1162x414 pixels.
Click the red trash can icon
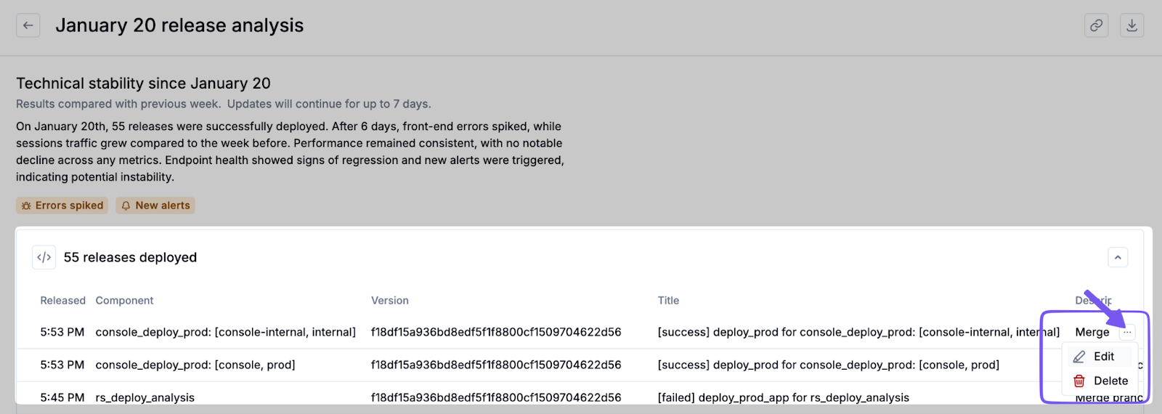point(1079,381)
